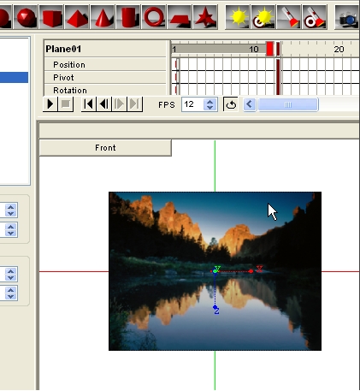Viewport: 360px width, 391px height.
Task: Stop the animation playback
Action: tap(66, 104)
